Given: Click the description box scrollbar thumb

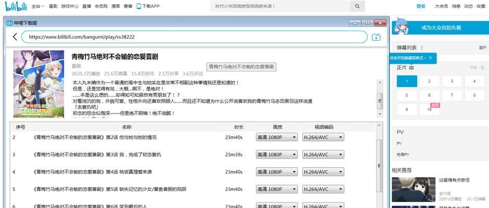Looking at the screenshot, I should pyautogui.click(x=380, y=101).
